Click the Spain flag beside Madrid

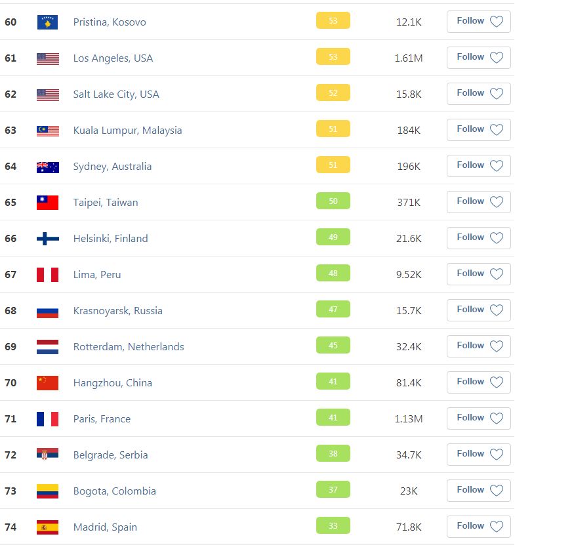pos(48,527)
